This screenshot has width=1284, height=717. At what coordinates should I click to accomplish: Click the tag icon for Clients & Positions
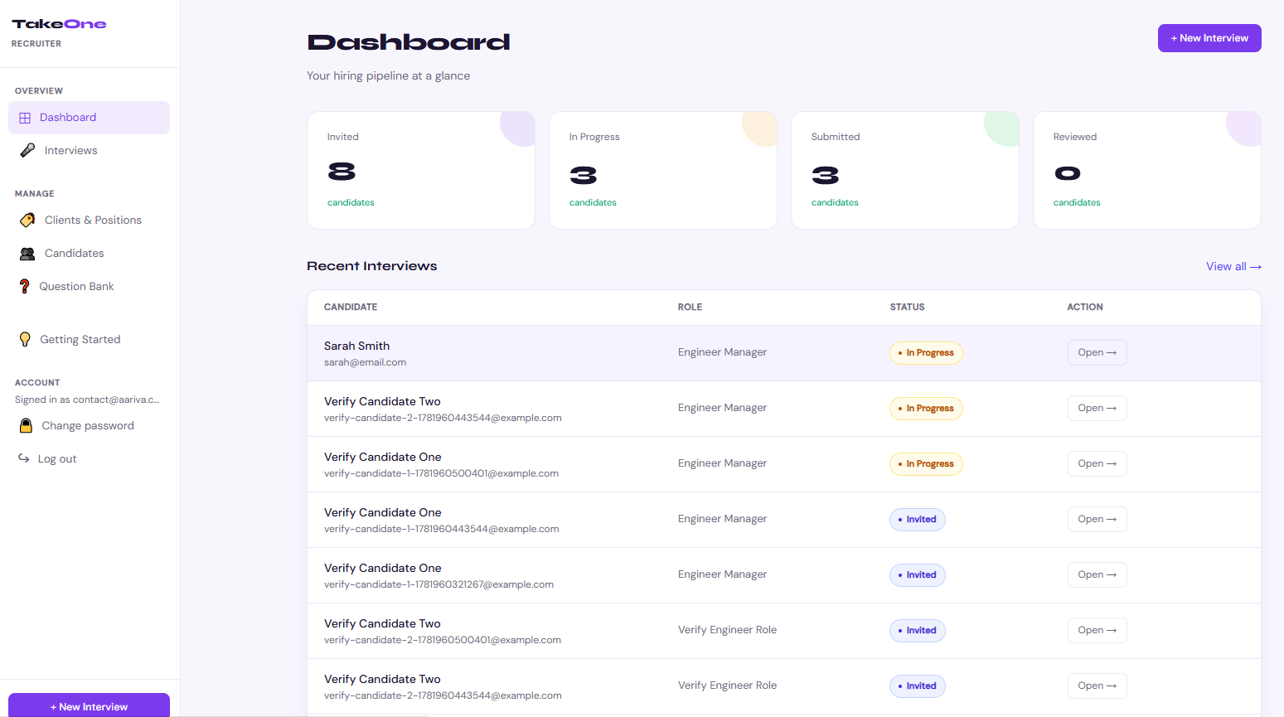tap(27, 220)
